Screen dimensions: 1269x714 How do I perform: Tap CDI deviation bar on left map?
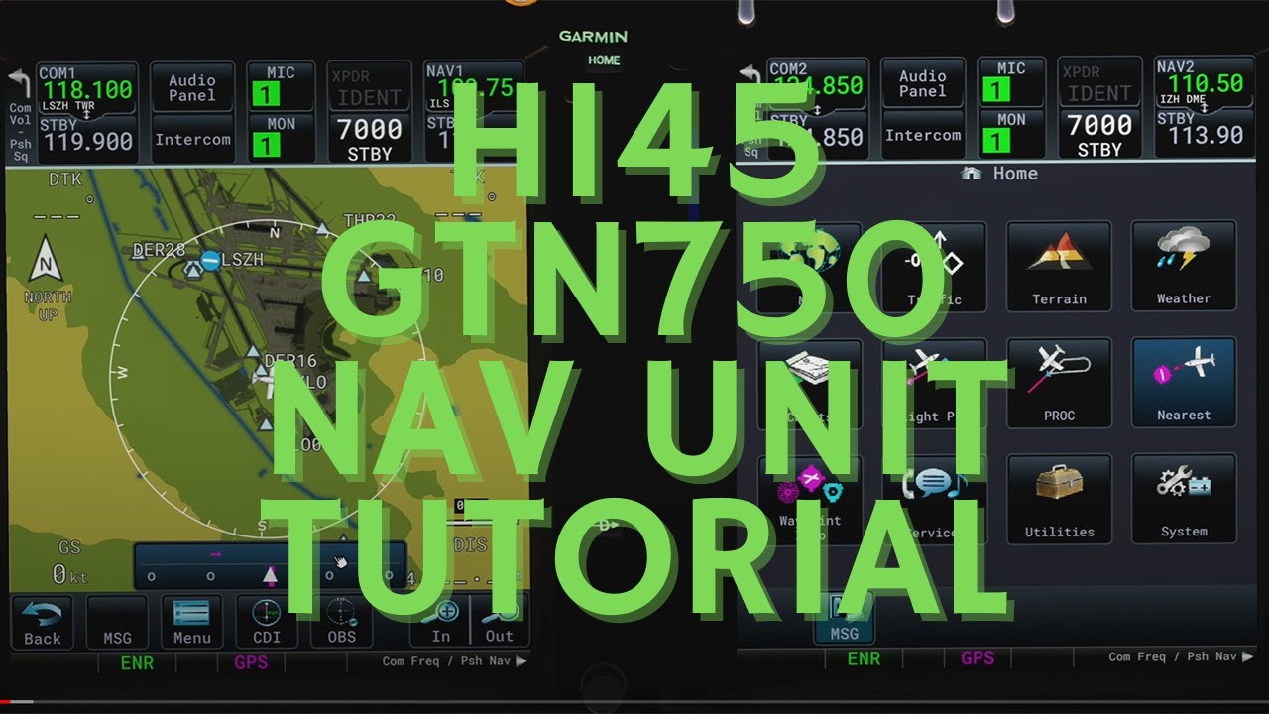pos(270,566)
